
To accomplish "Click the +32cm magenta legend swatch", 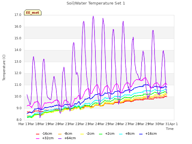I will click(x=37, y=139).
